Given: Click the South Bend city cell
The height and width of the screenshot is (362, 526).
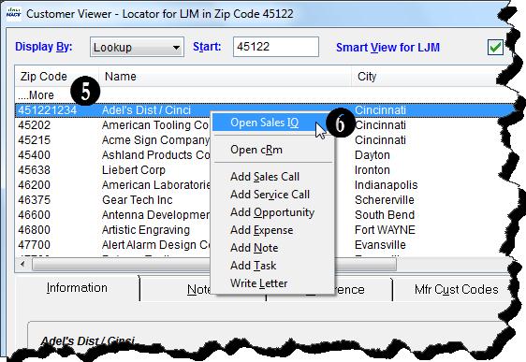Looking at the screenshot, I should [385, 215].
